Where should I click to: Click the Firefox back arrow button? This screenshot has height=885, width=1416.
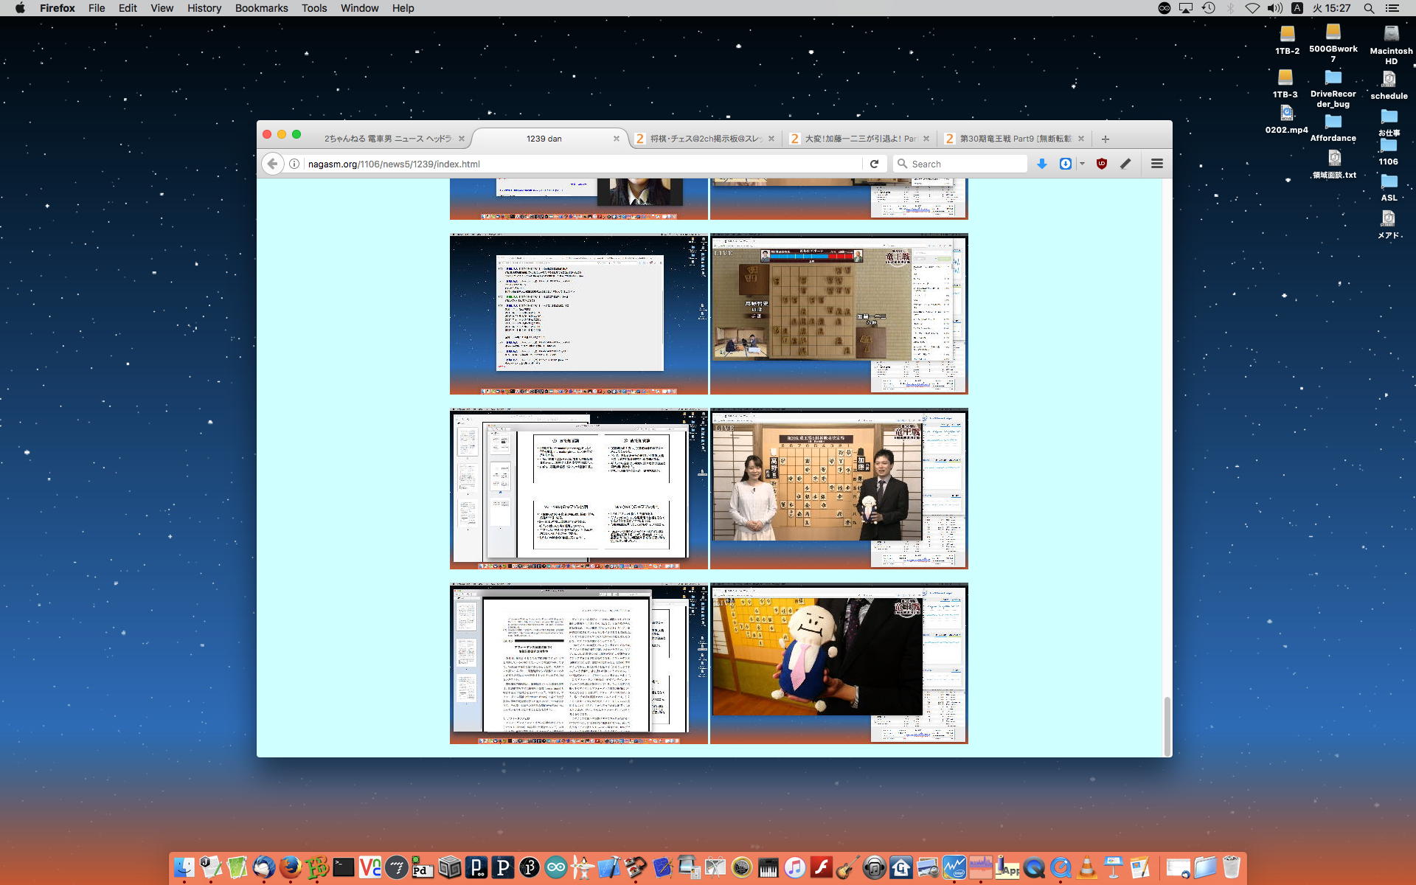[x=272, y=164]
